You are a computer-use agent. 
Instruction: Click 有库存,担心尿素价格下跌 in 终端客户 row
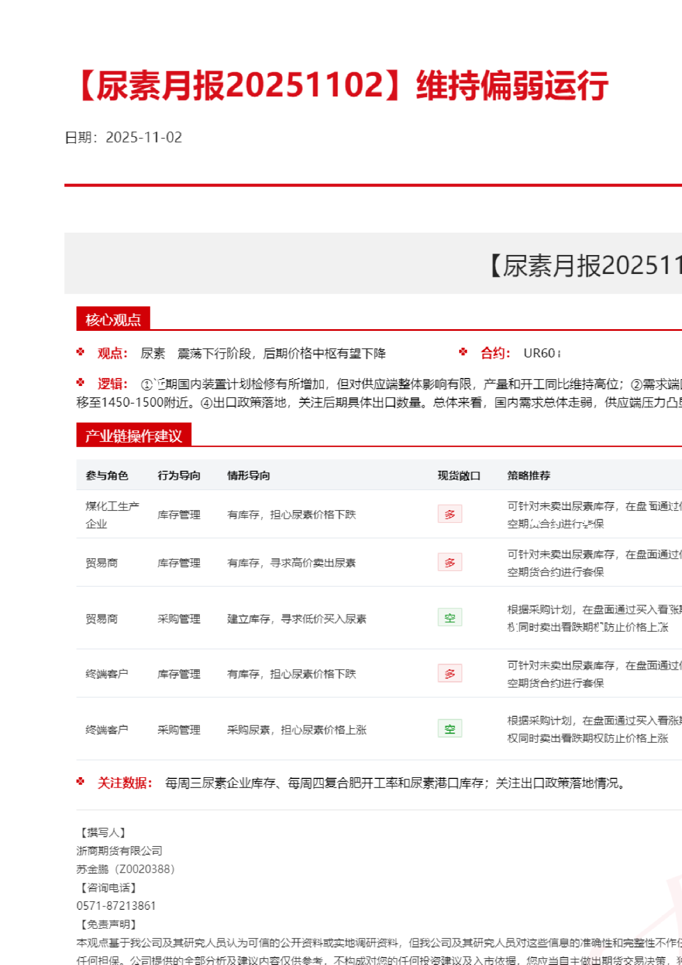(x=292, y=674)
